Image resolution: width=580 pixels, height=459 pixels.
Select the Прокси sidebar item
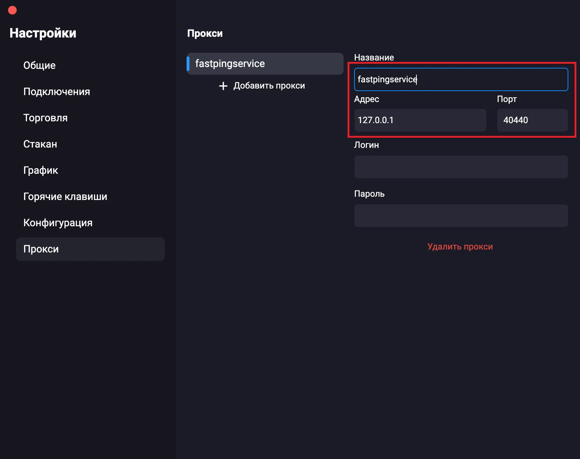pos(90,249)
